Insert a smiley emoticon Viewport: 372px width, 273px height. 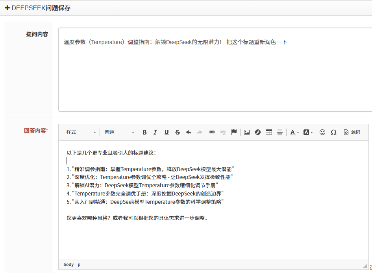pos(322,132)
